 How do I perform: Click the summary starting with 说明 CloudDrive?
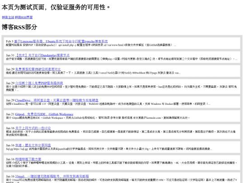[108, 104]
